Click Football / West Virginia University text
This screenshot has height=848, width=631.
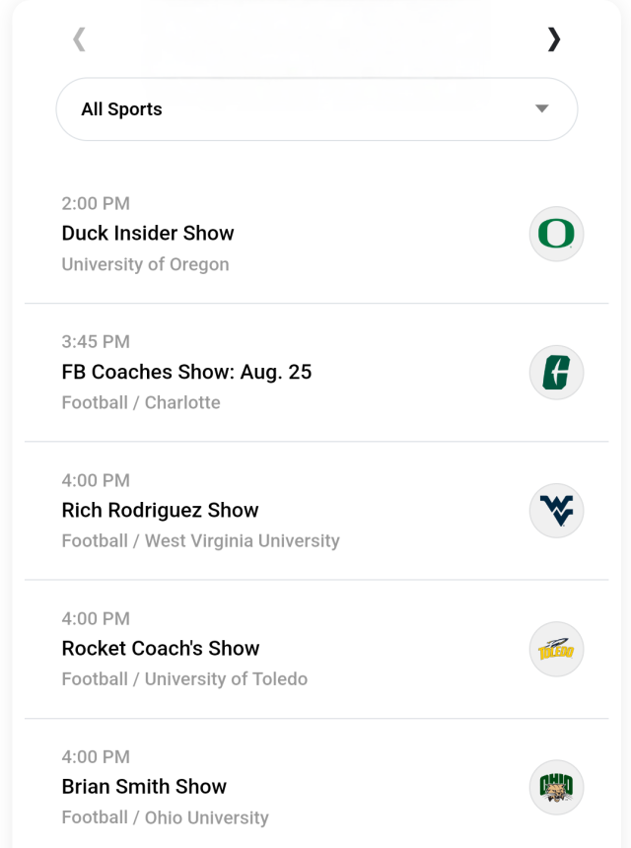pyautogui.click(x=200, y=540)
